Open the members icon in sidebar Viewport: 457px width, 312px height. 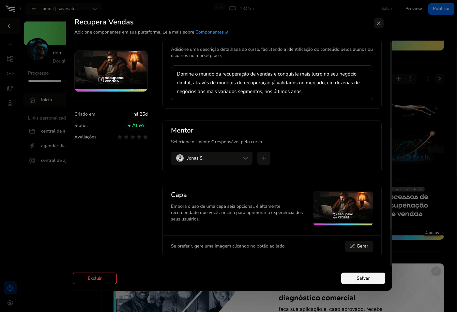(10, 103)
